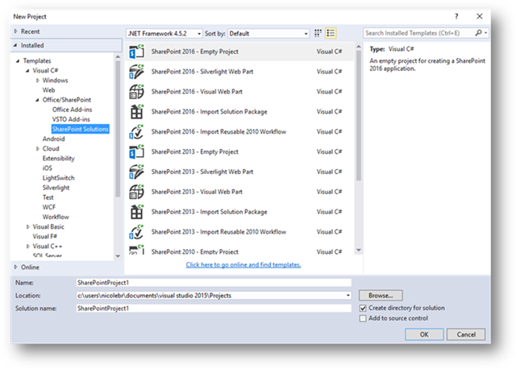Click the Solution name input field

point(214,308)
